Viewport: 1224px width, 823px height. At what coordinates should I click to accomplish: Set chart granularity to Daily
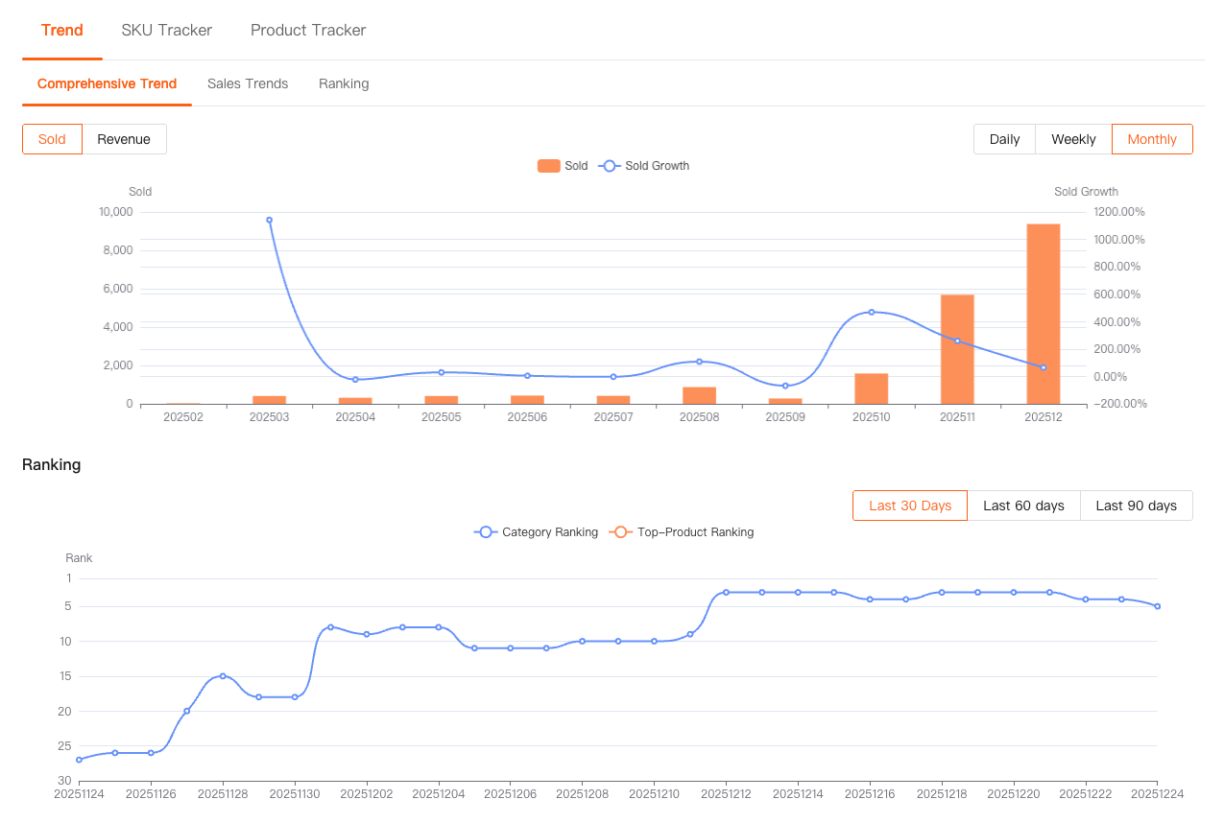pyautogui.click(x=1004, y=139)
